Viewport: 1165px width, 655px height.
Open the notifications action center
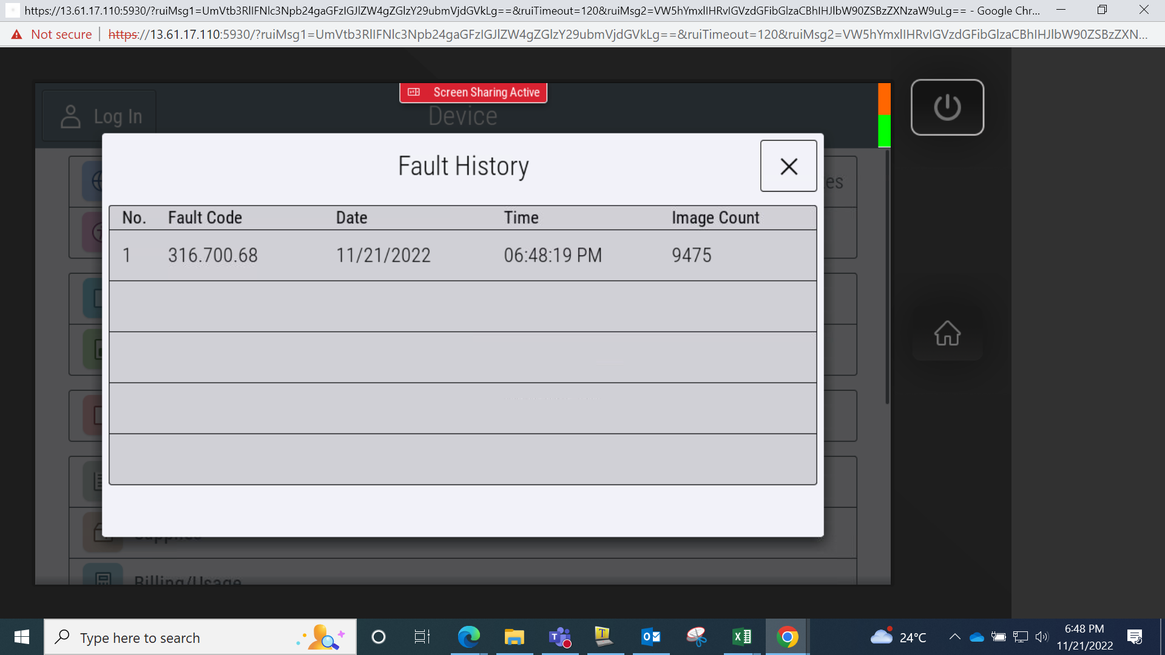click(x=1135, y=637)
